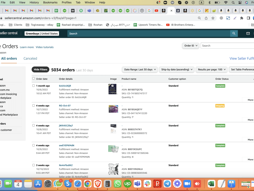The height and width of the screenshot is (191, 254).
Task: Open Keynote from the dock
Action: pos(231,184)
